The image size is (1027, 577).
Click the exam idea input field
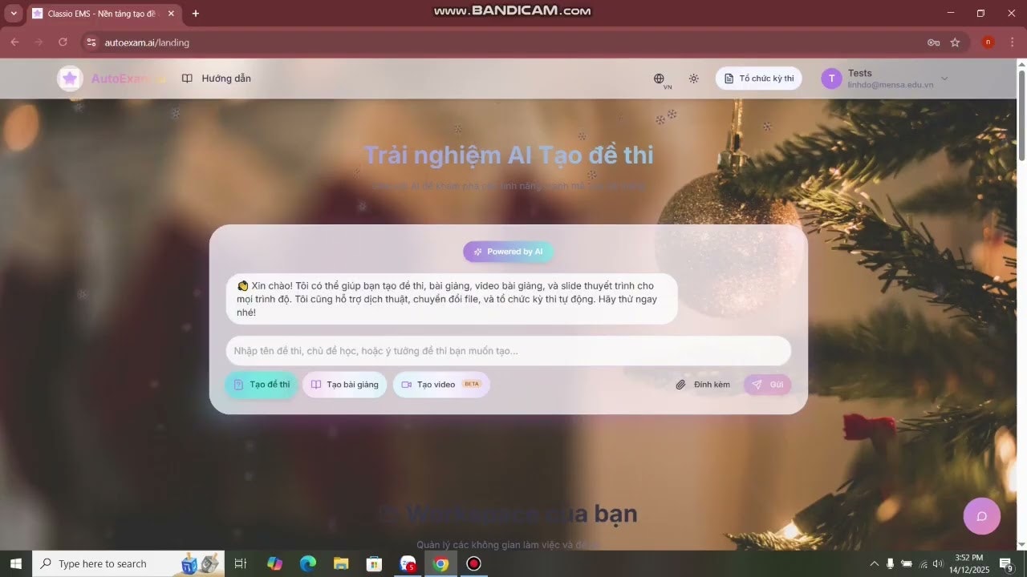[508, 351]
